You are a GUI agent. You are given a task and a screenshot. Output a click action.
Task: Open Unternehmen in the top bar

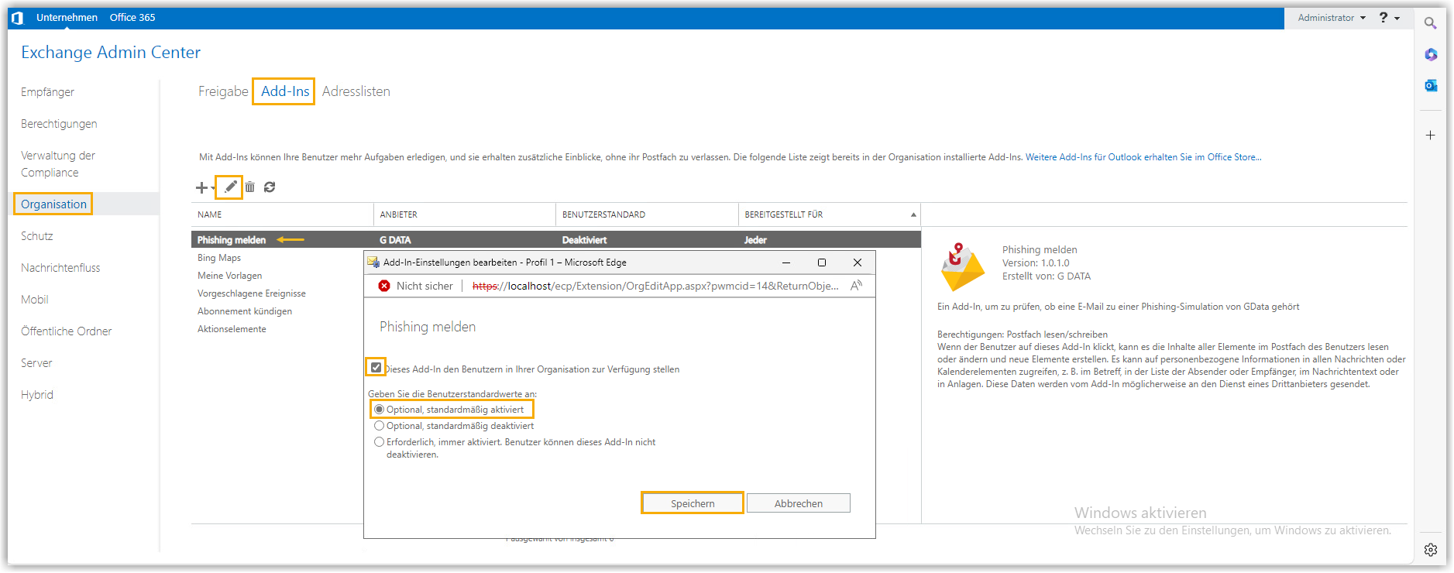coord(67,17)
